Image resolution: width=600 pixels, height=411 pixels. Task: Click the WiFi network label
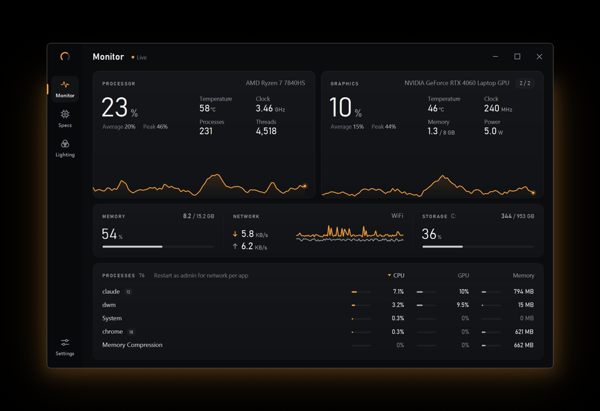(397, 216)
